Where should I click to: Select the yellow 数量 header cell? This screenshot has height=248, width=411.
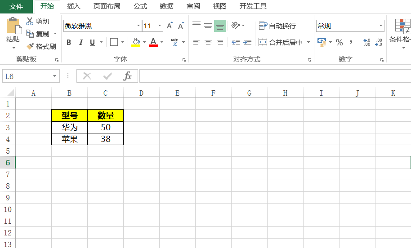pos(105,115)
